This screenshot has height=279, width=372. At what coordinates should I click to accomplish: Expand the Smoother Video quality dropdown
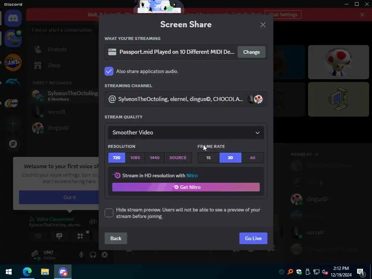click(186, 132)
